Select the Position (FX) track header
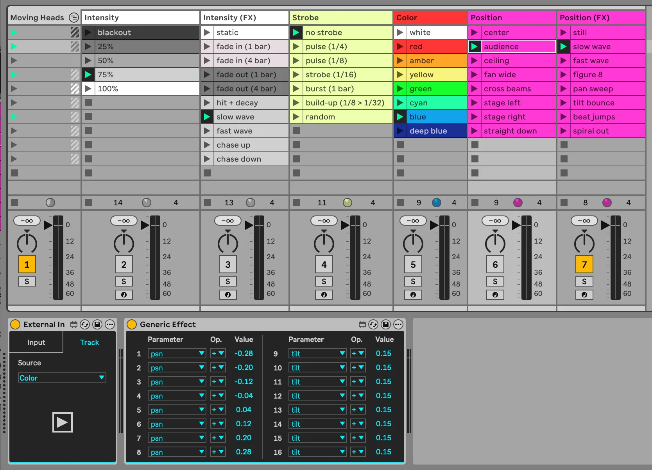The width and height of the screenshot is (652, 470). 601,18
